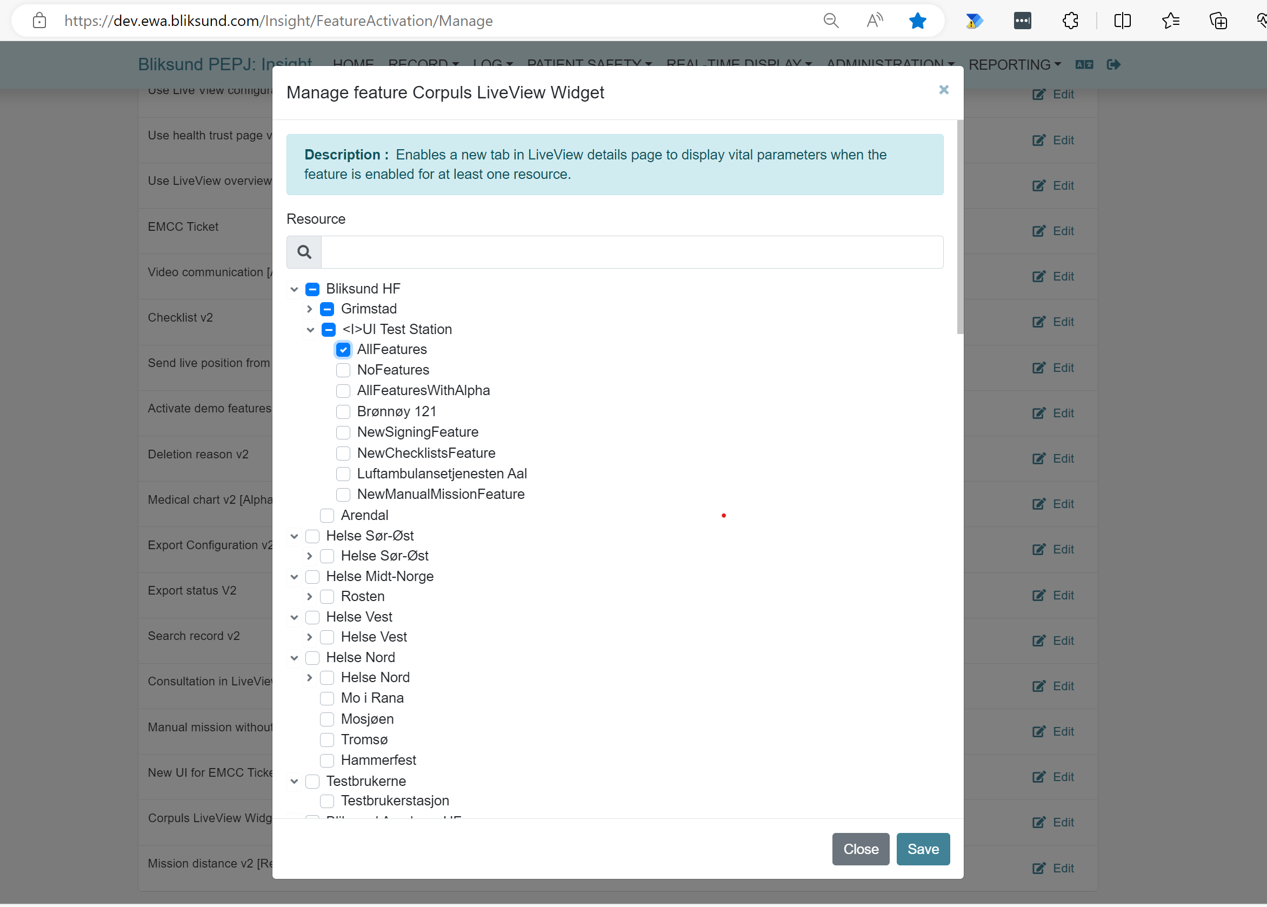1267x907 pixels.
Task: Click the blue favorite star icon
Action: [917, 21]
